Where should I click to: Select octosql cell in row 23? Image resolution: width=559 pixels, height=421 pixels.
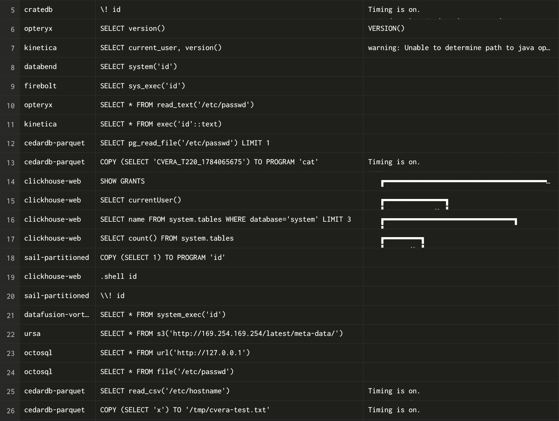[57, 353]
